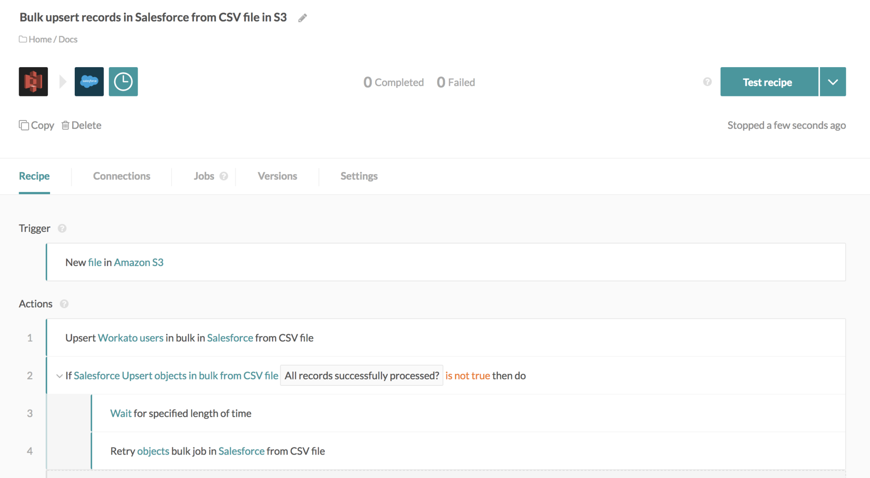This screenshot has height=478, width=870.
Task: Select the New file in Amazon S3 trigger row
Action: 114,262
